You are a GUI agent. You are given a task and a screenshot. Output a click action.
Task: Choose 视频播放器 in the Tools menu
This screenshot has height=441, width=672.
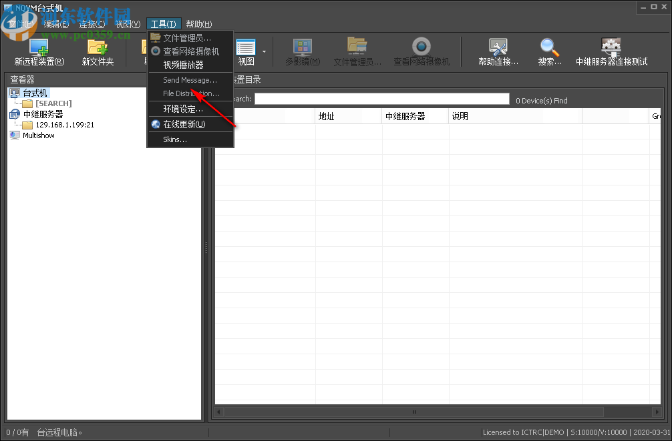[x=191, y=65]
